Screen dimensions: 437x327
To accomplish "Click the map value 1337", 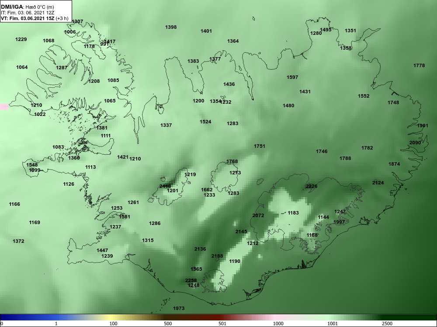I will [x=166, y=126].
